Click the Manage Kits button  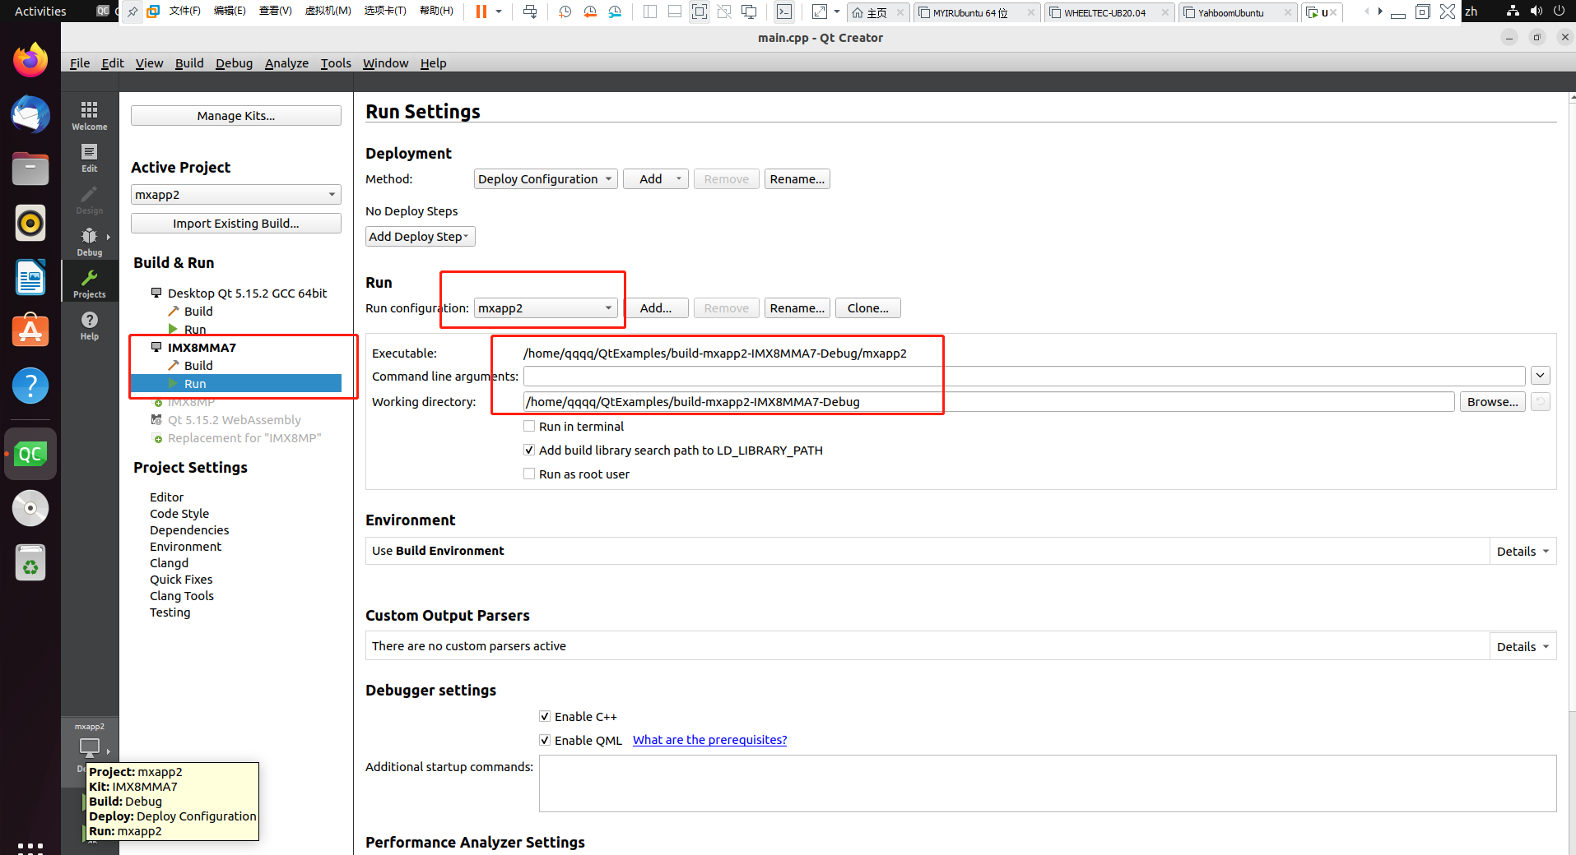[235, 116]
